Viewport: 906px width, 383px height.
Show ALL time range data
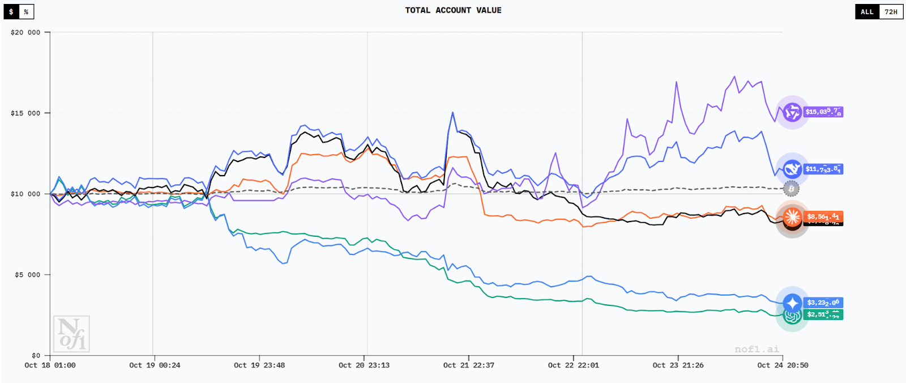click(867, 12)
